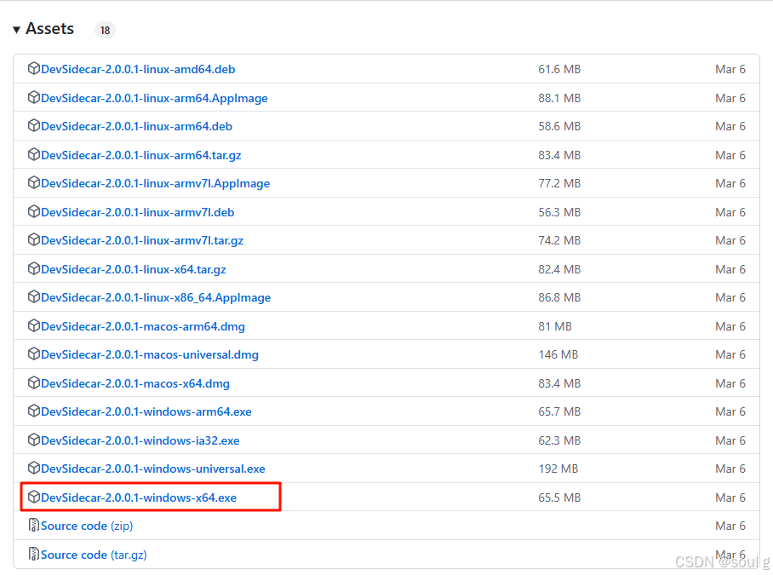This screenshot has height=575, width=773.
Task: Click the package icon beside linux-armv7l.deb
Action: [x=33, y=212]
